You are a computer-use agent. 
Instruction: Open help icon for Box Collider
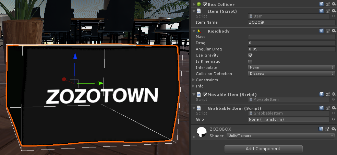click(x=321, y=4)
